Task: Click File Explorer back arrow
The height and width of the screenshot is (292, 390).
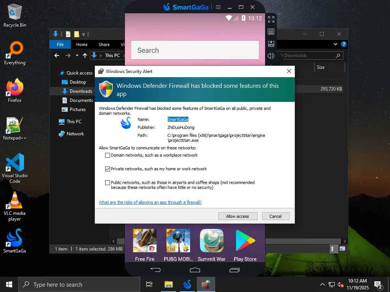Action: coord(57,56)
